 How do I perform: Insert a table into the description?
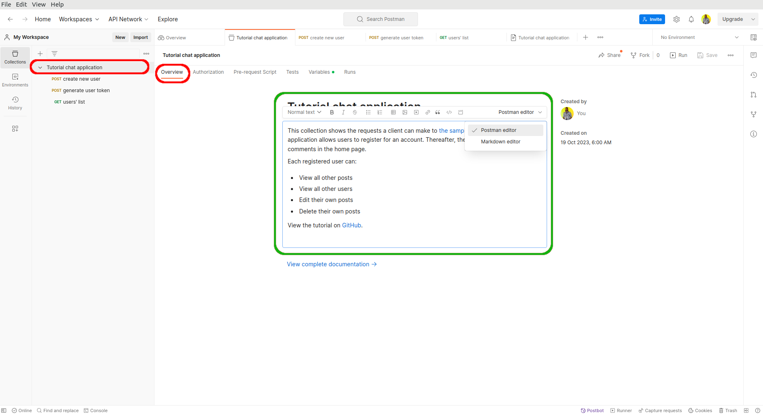393,112
